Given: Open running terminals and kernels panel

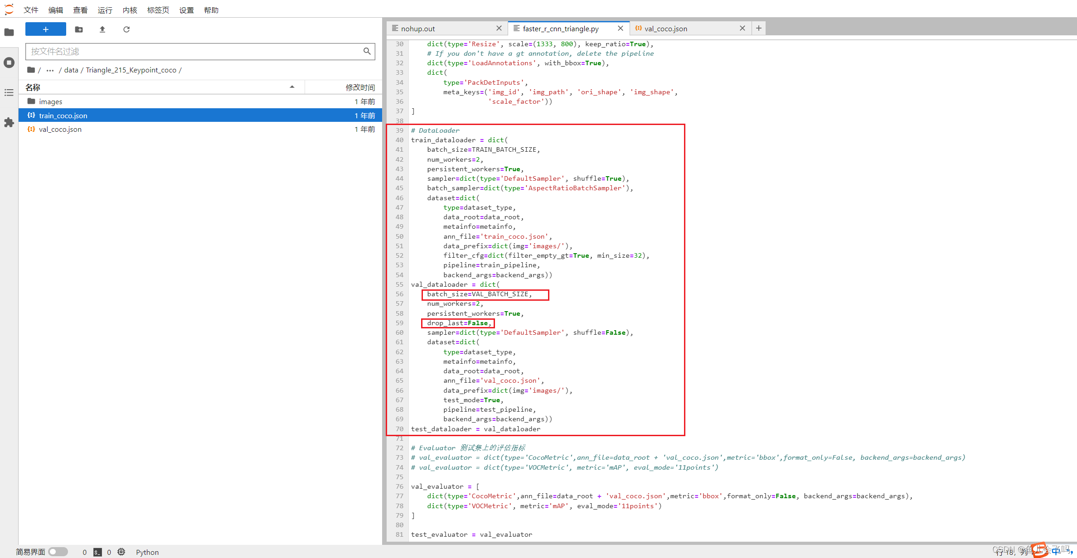Looking at the screenshot, I should pyautogui.click(x=9, y=63).
